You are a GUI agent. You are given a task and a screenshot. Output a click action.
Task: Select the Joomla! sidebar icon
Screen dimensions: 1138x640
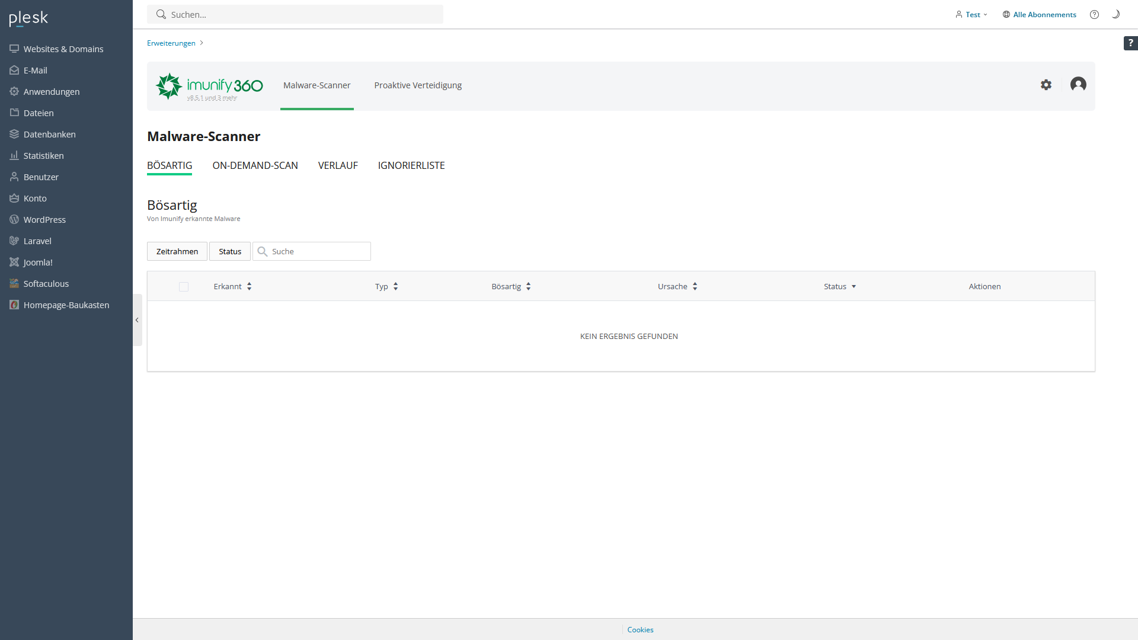pos(38,262)
